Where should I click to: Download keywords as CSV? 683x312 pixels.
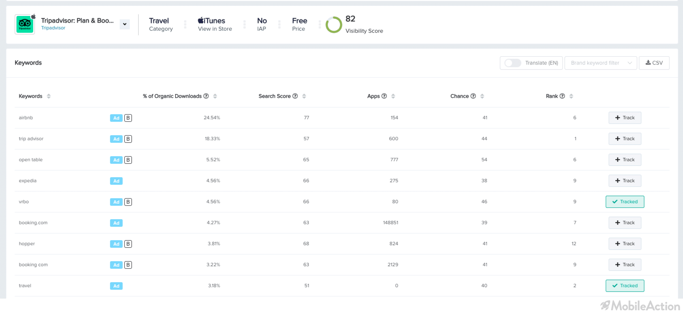click(x=654, y=63)
